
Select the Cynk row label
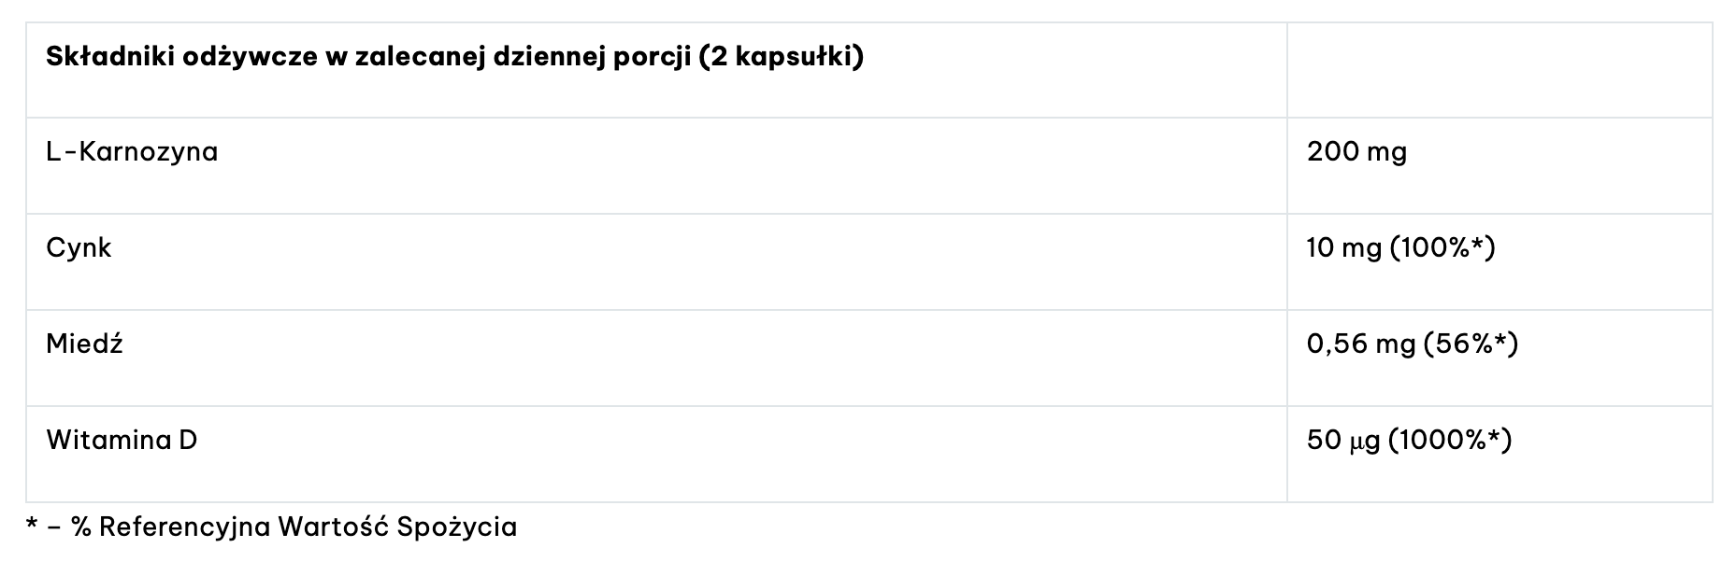tap(79, 247)
